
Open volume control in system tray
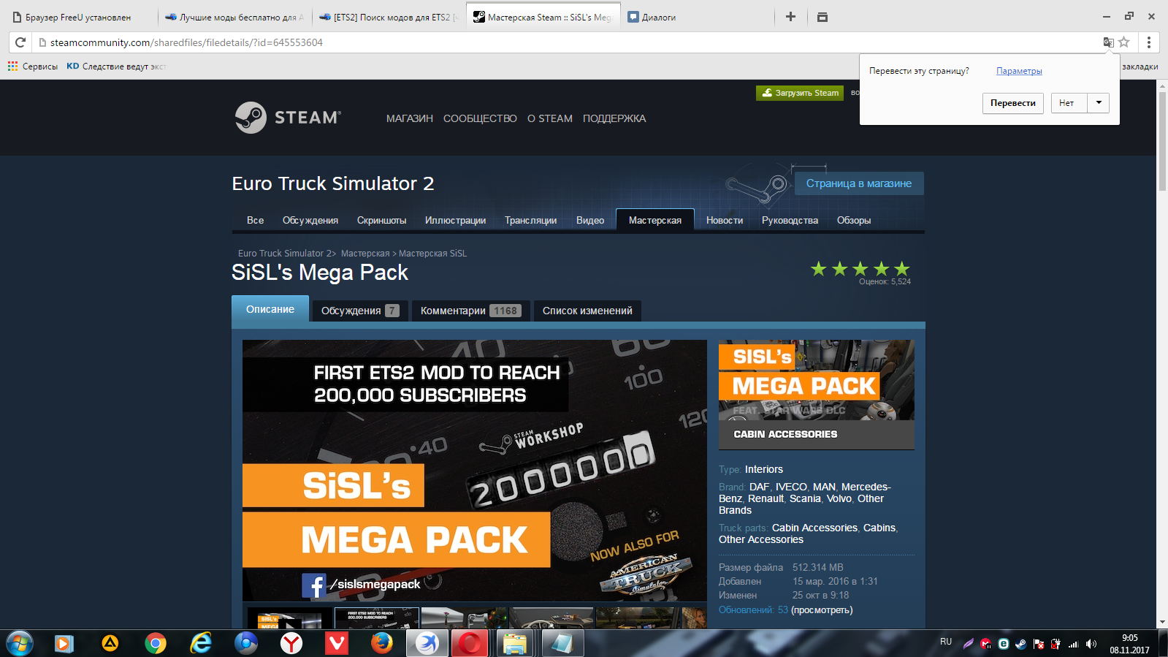click(1091, 644)
